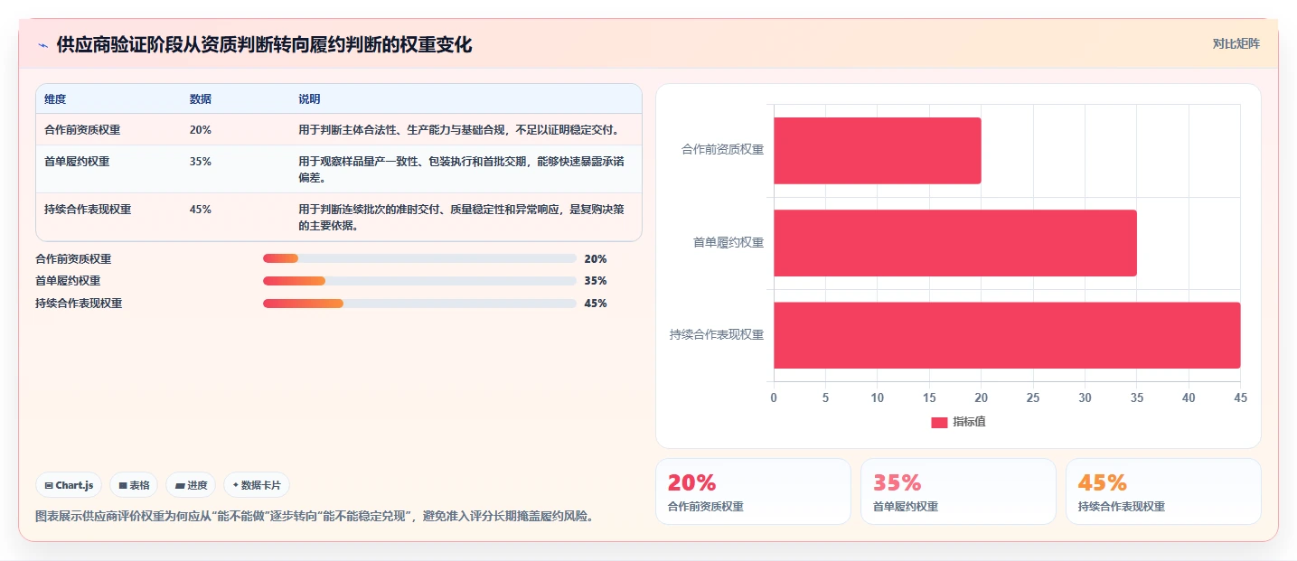Click the 持续合作表现权重 chart bar
This screenshot has width=1297, height=561.
[1007, 335]
